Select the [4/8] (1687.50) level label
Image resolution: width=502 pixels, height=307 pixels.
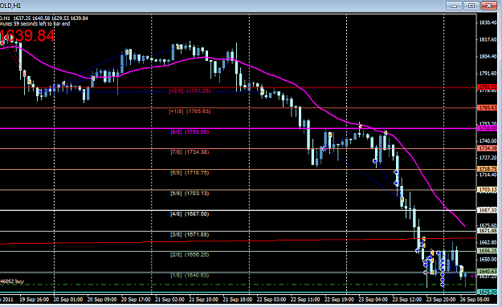(190, 214)
